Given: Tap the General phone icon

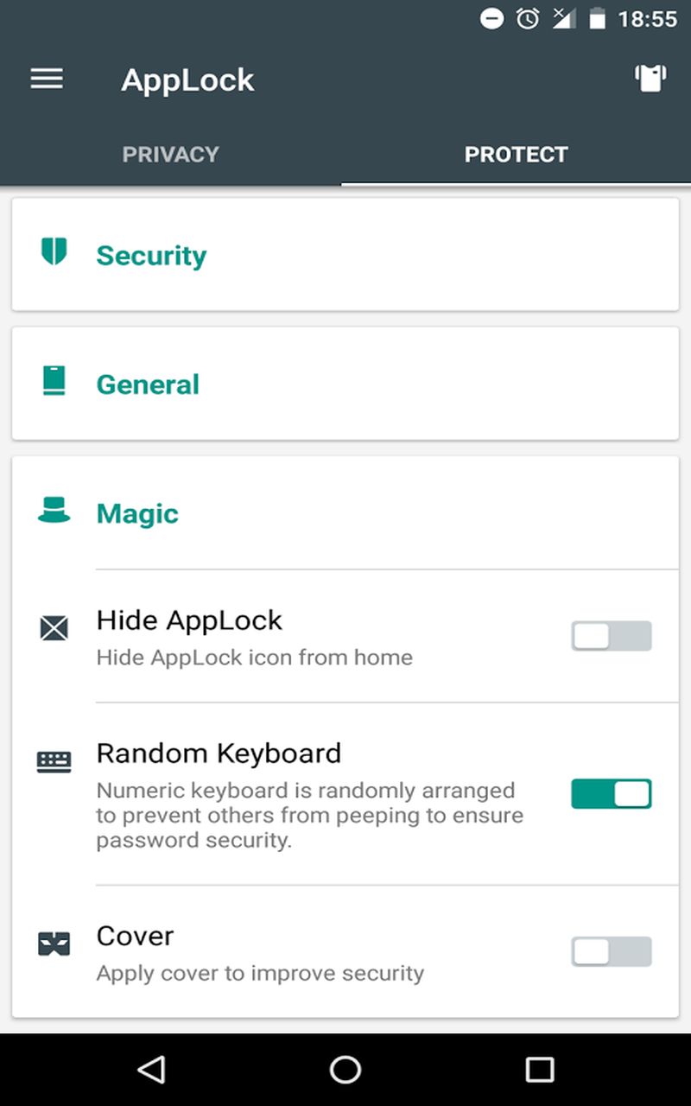Looking at the screenshot, I should tap(54, 381).
